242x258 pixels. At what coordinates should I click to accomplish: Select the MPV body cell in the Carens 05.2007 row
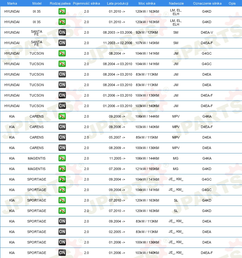click(176, 137)
